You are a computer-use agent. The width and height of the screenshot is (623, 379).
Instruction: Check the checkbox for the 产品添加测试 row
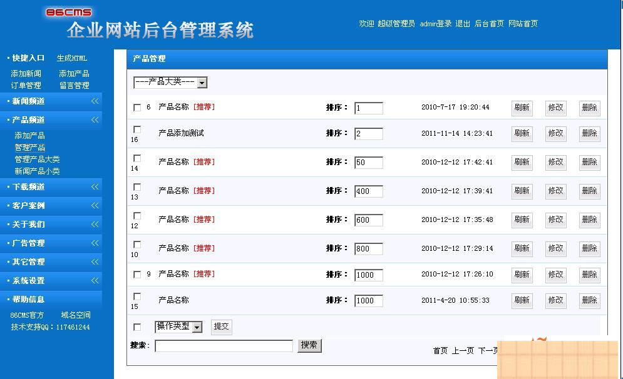136,129
